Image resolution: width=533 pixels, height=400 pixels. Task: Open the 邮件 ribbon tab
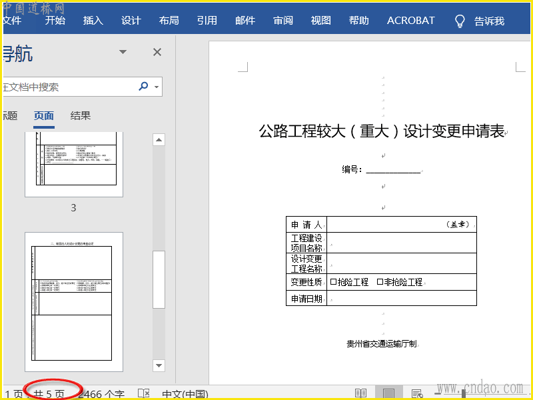[x=245, y=21]
